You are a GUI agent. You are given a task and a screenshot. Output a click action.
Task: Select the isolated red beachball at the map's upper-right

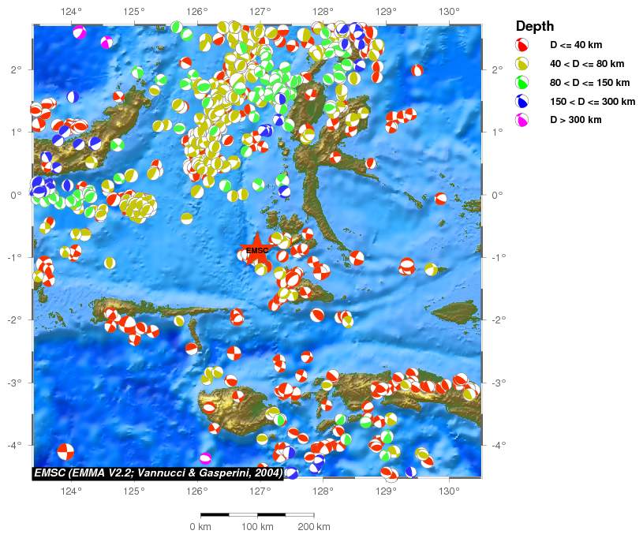click(x=417, y=70)
